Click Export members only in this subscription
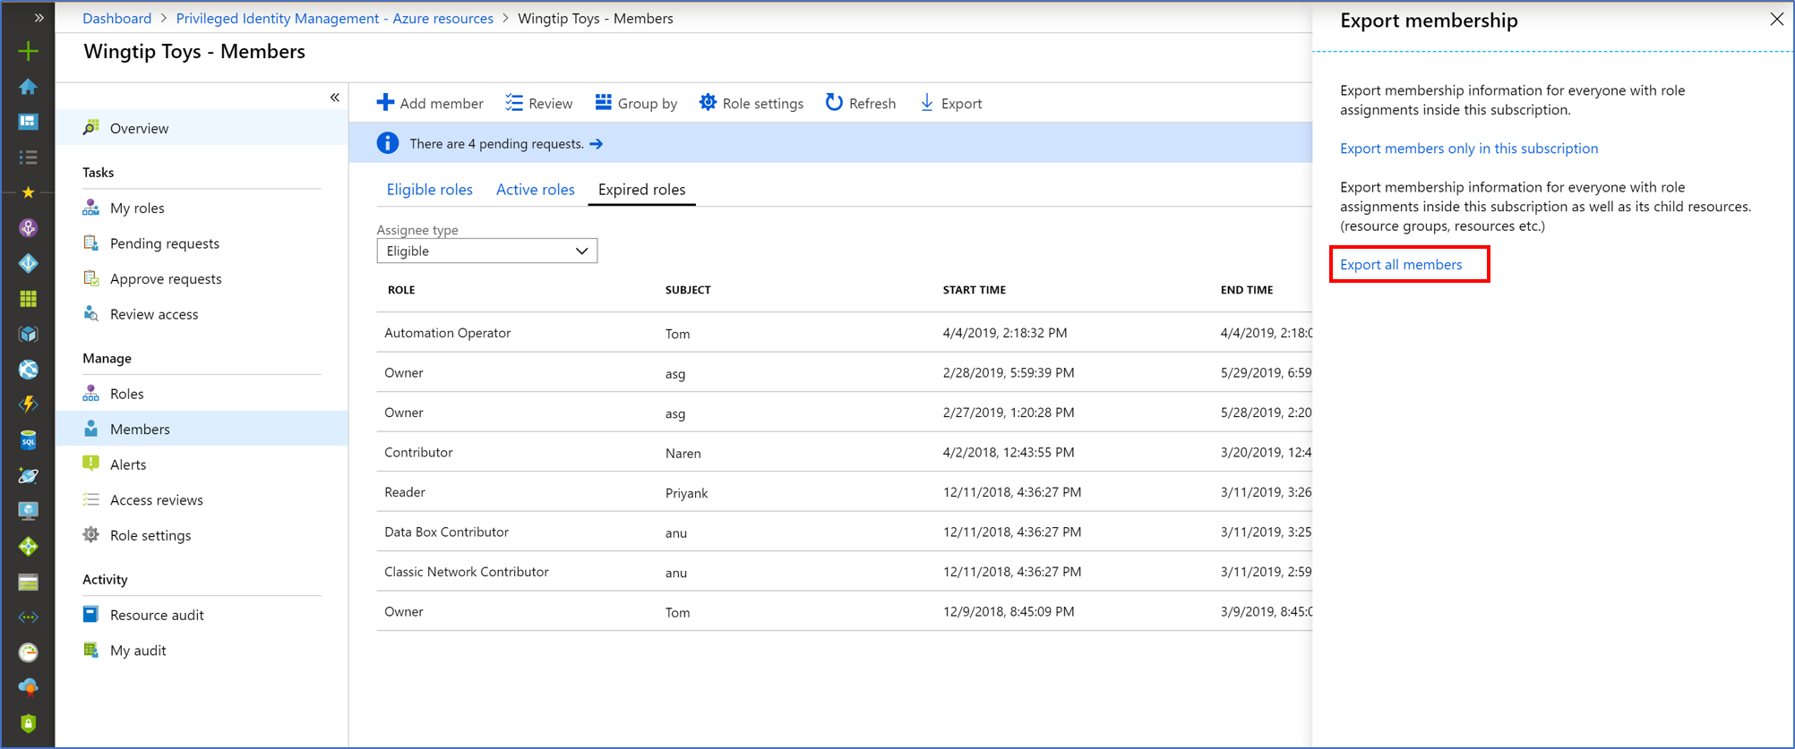This screenshot has width=1795, height=749. pos(1468,149)
